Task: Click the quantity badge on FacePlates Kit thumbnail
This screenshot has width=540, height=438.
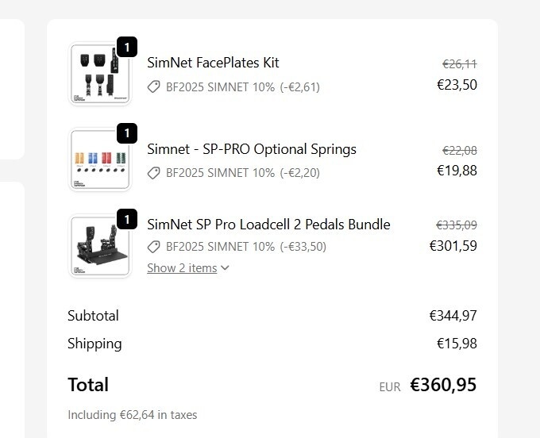Action: 126,48
